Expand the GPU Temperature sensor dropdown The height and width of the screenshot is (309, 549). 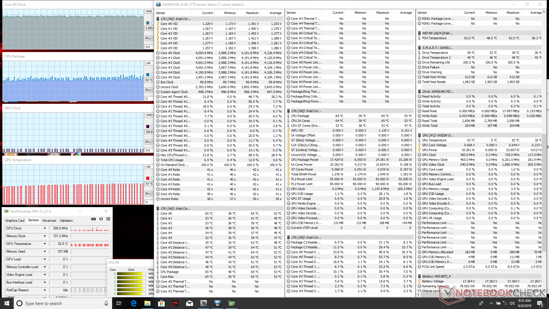click(x=45, y=244)
